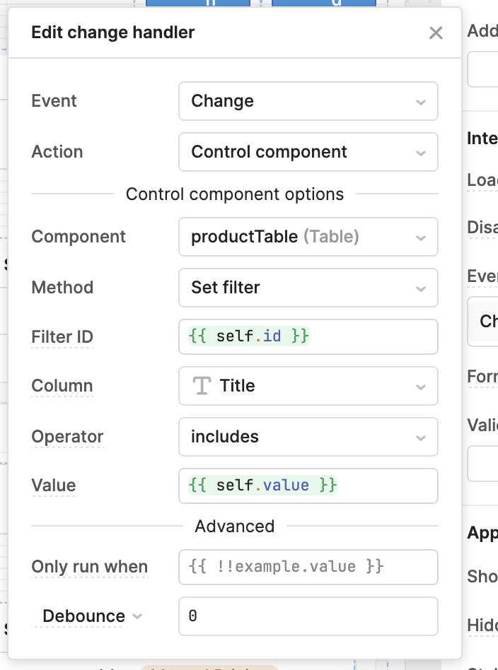Open the Action dropdown showing Control component
This screenshot has height=670, width=498.
(308, 152)
